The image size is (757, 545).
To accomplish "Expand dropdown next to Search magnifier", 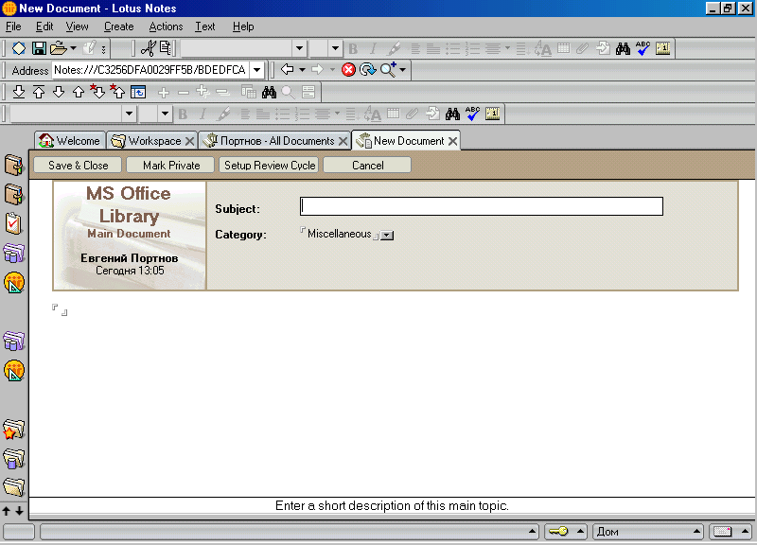I will pyautogui.click(x=403, y=70).
